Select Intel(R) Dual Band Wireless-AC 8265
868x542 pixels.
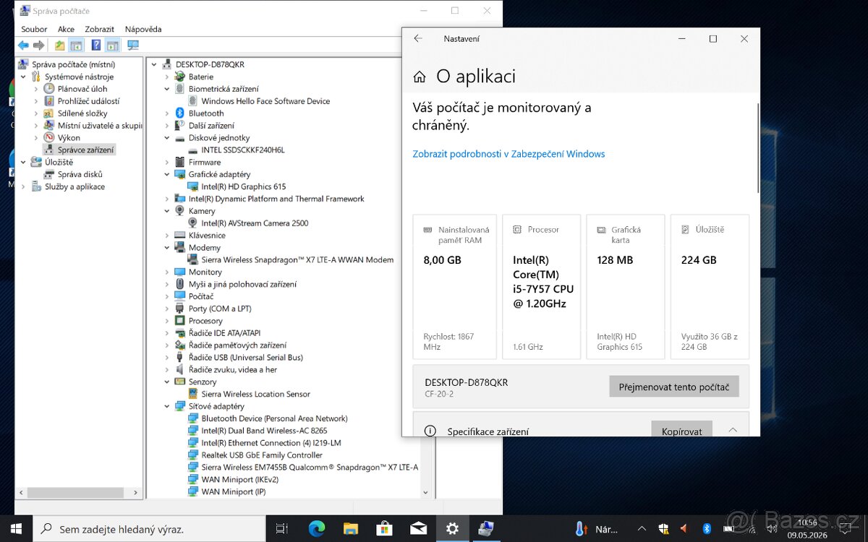[264, 431]
